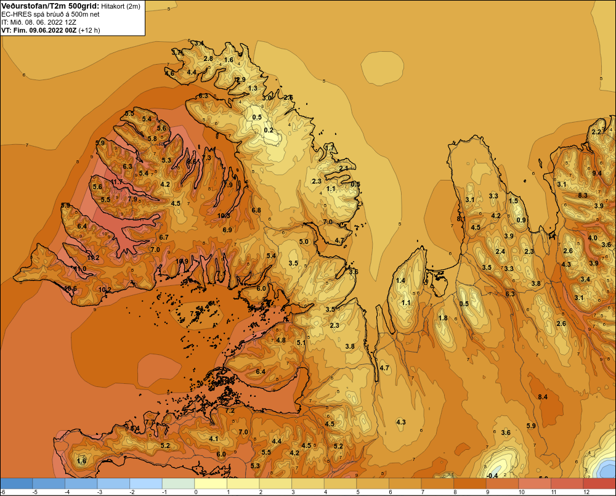Screen dimensions: 616x496
Task: Click the 0.9 temperature value
Action: [x=521, y=220]
